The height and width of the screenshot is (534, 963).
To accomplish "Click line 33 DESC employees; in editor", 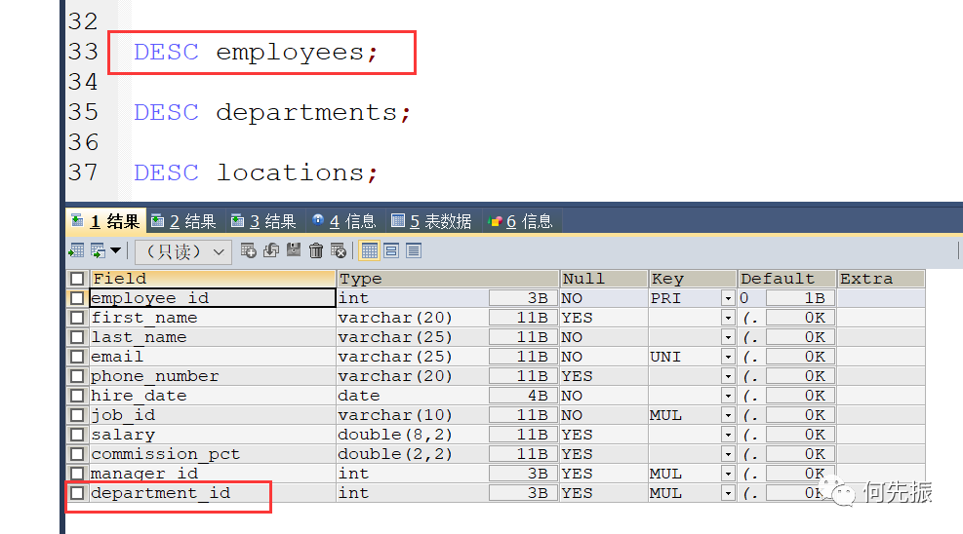I will [256, 52].
